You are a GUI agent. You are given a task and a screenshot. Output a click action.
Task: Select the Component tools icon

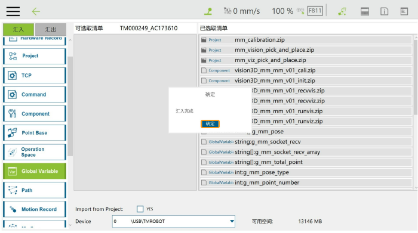click(13, 114)
